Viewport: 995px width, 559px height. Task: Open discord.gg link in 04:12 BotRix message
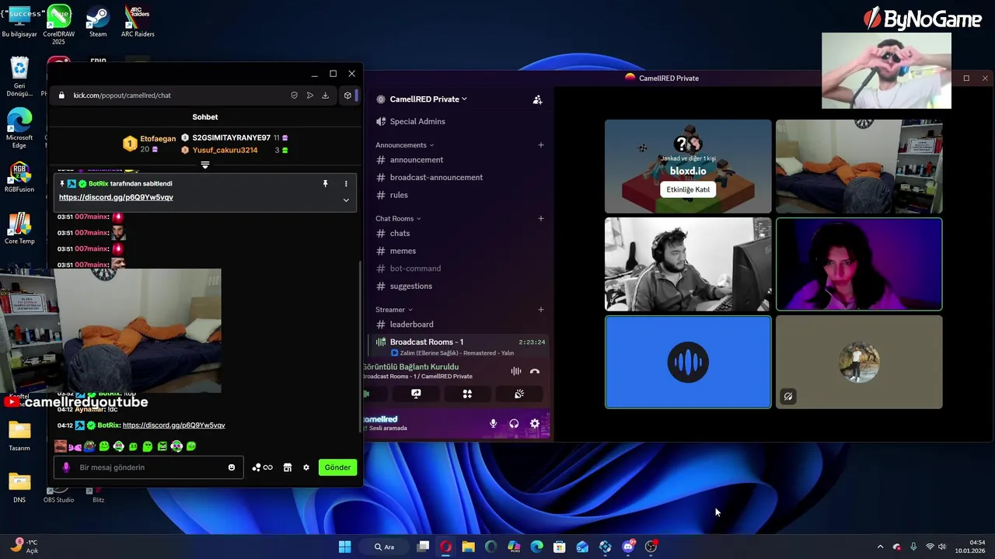coord(173,425)
